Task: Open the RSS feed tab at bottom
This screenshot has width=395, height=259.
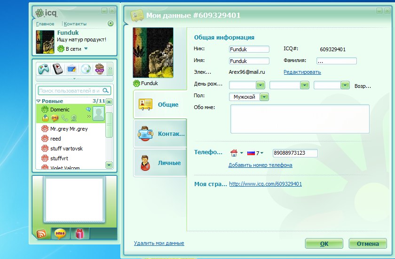Action: point(41,234)
